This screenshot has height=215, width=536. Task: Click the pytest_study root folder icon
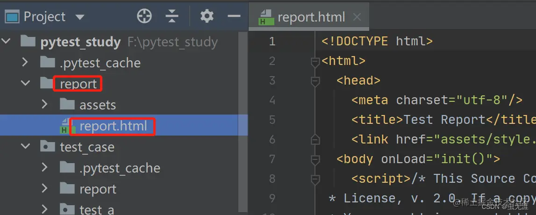tap(28, 42)
